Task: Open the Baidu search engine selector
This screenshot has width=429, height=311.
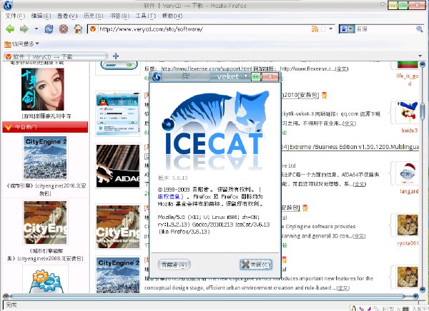Action: [x=347, y=29]
